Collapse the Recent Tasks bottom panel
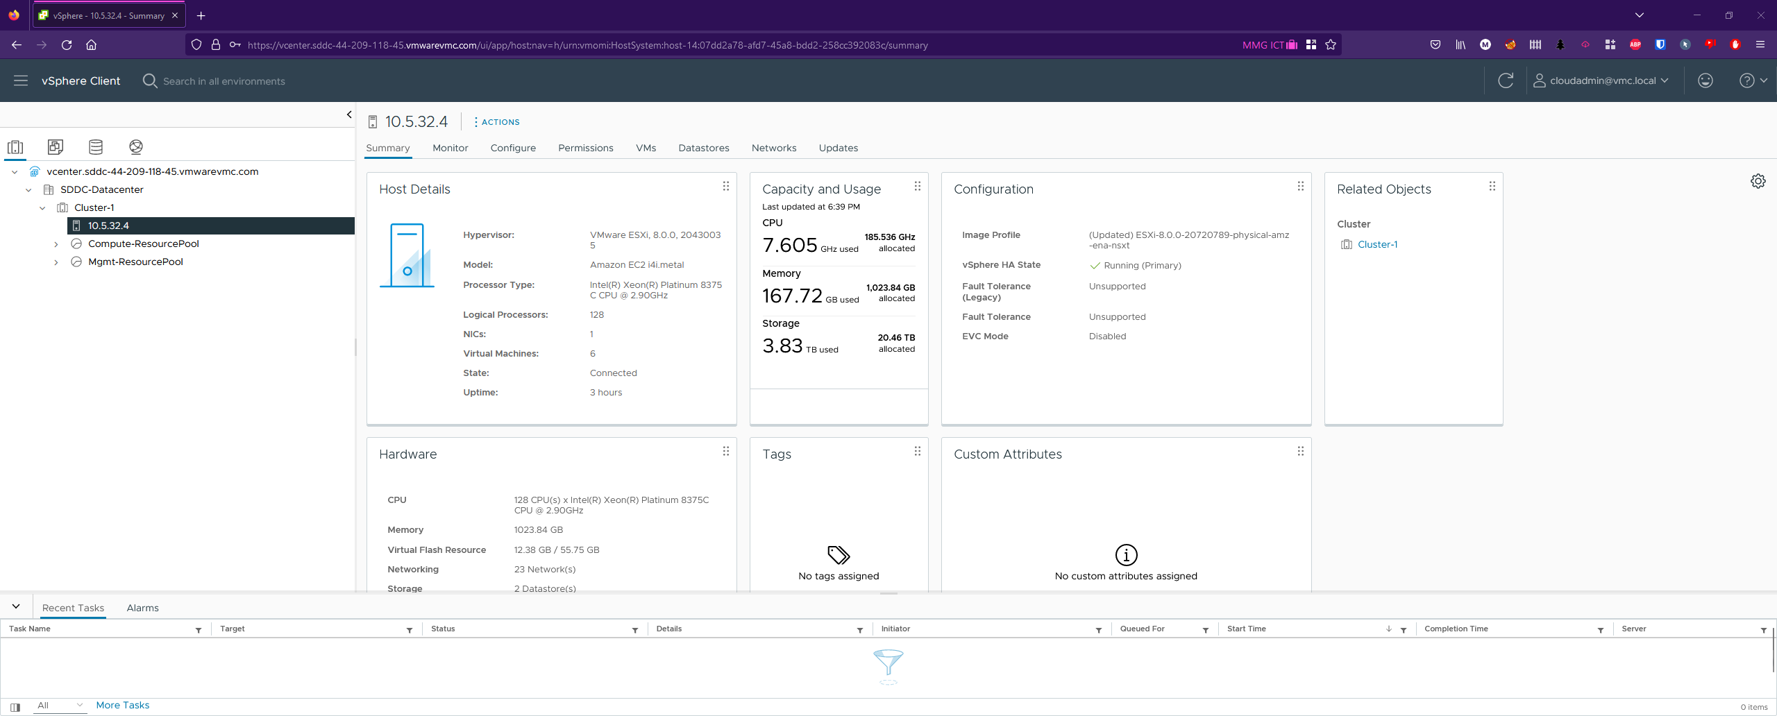Image resolution: width=1777 pixels, height=716 pixels. click(x=16, y=606)
